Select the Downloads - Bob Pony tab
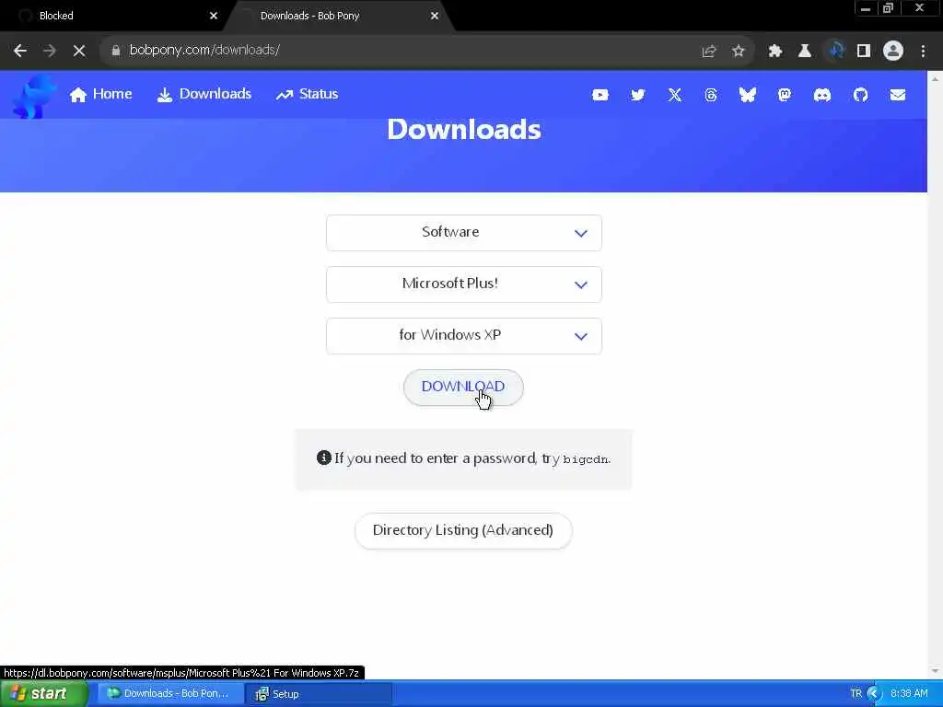 coord(337,16)
